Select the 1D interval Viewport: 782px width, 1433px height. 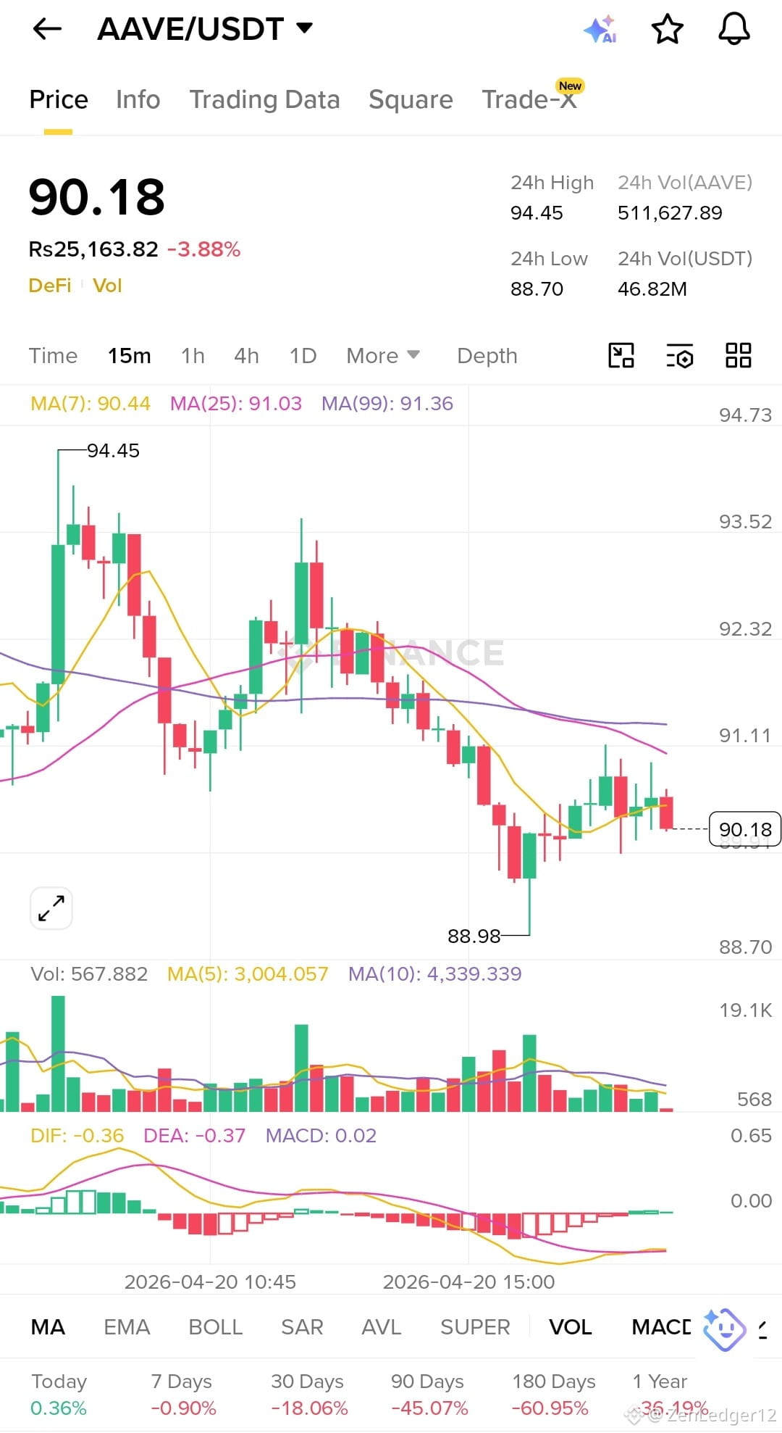click(x=303, y=355)
